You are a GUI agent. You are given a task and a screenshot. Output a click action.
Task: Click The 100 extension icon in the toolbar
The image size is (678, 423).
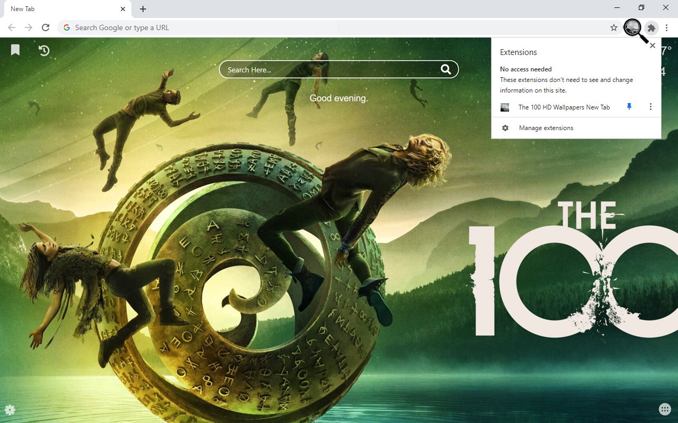[632, 27]
